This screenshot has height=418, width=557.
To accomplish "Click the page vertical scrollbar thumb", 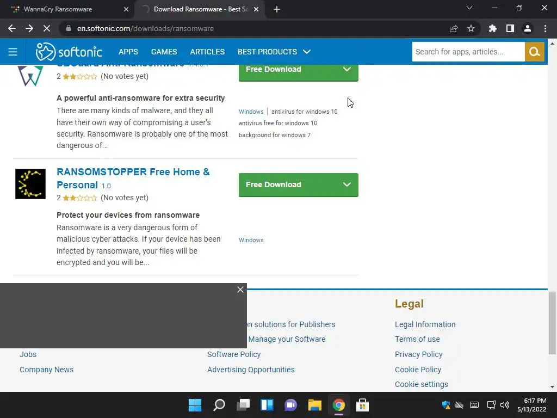I will pos(552,323).
